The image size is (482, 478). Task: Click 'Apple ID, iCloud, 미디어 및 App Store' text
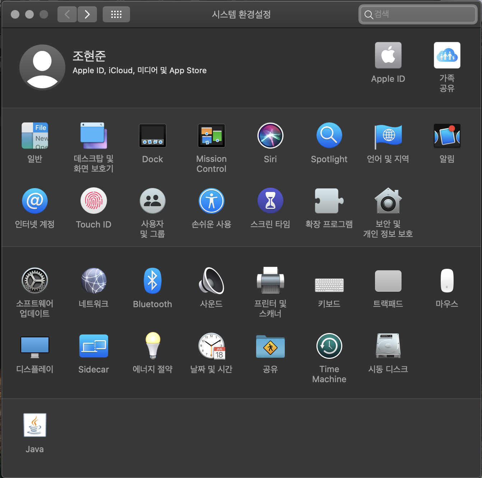click(x=140, y=70)
